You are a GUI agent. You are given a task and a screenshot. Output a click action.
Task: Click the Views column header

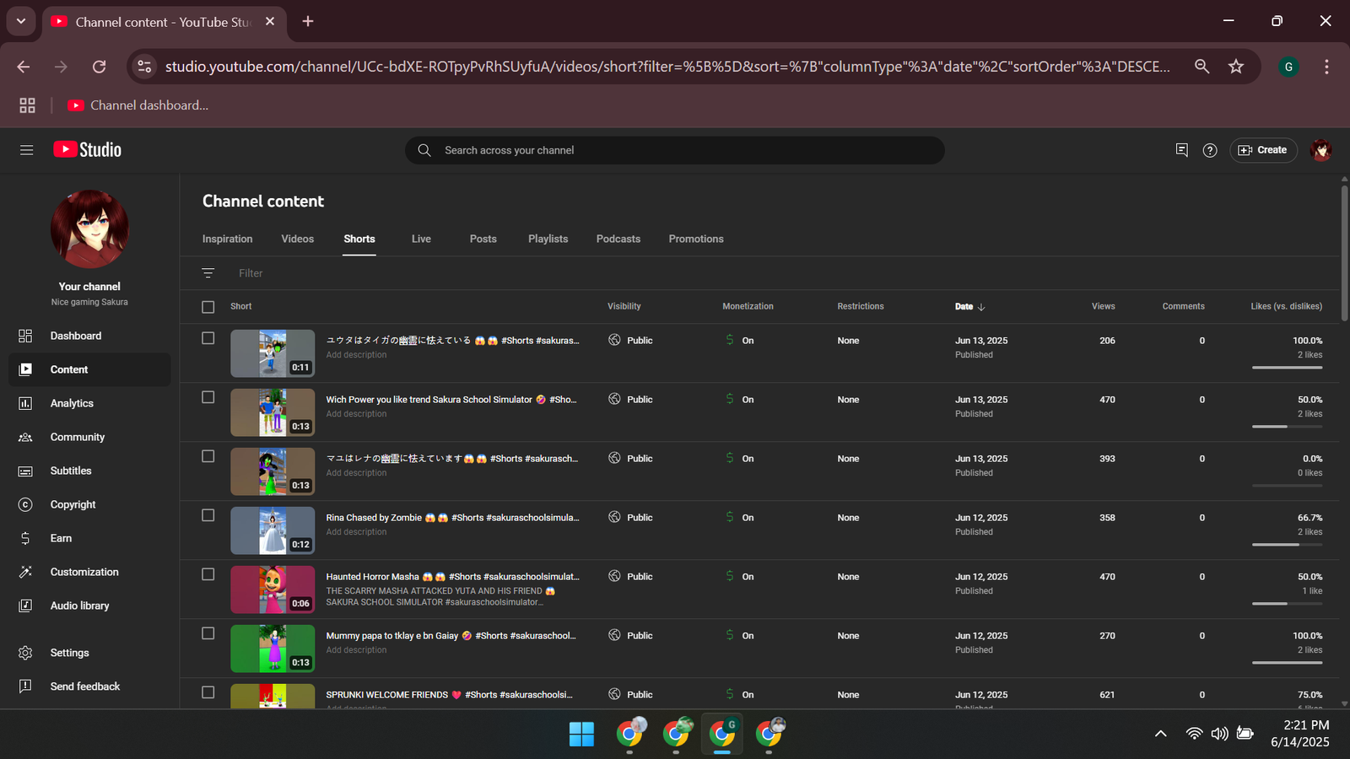(1103, 307)
